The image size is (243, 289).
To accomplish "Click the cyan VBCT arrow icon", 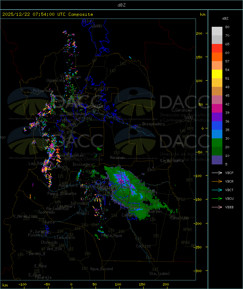I will click(x=217, y=190).
